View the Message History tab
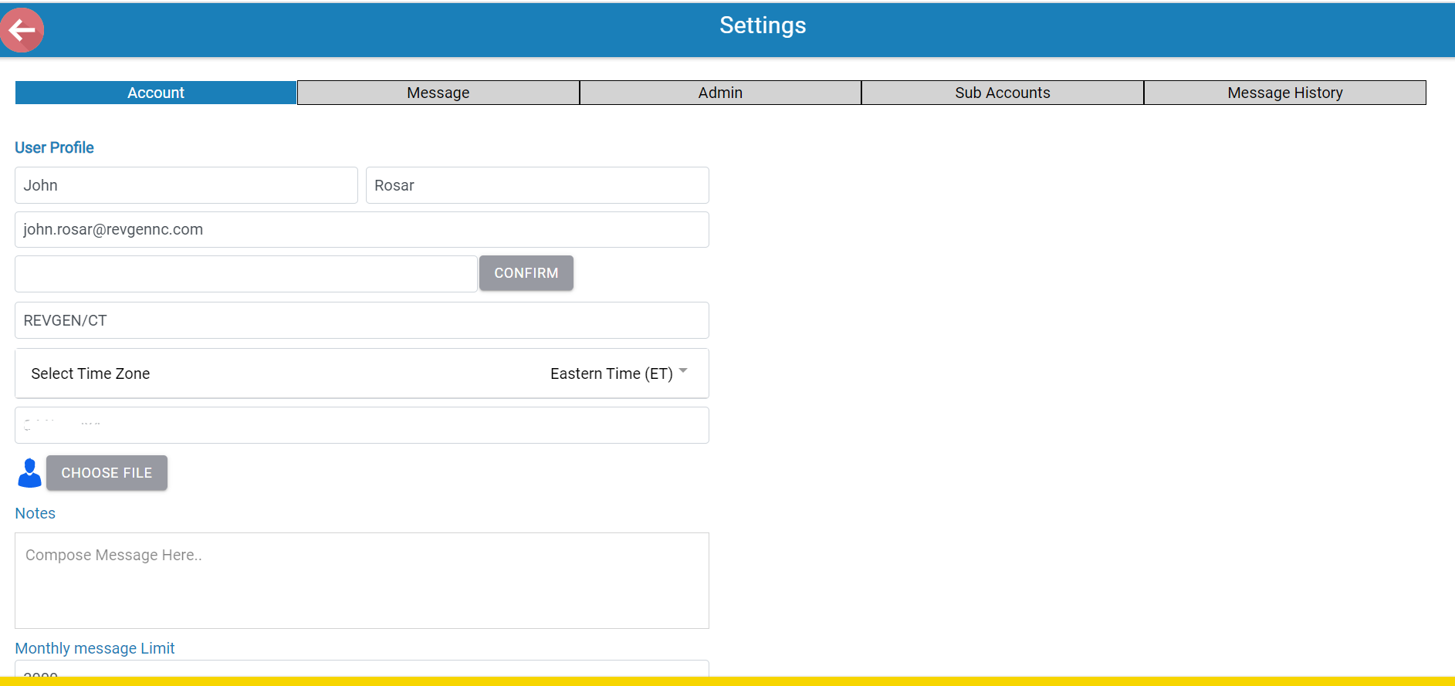 [1284, 93]
